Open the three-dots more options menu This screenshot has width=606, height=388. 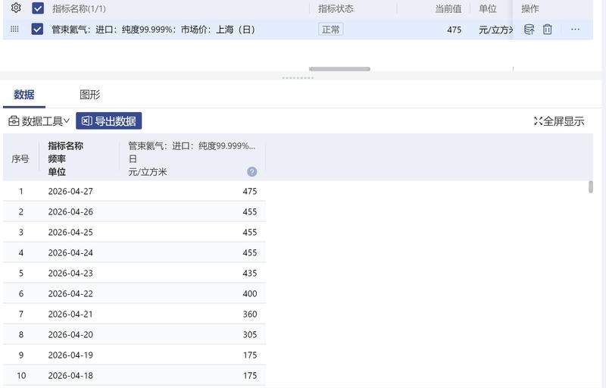click(575, 30)
